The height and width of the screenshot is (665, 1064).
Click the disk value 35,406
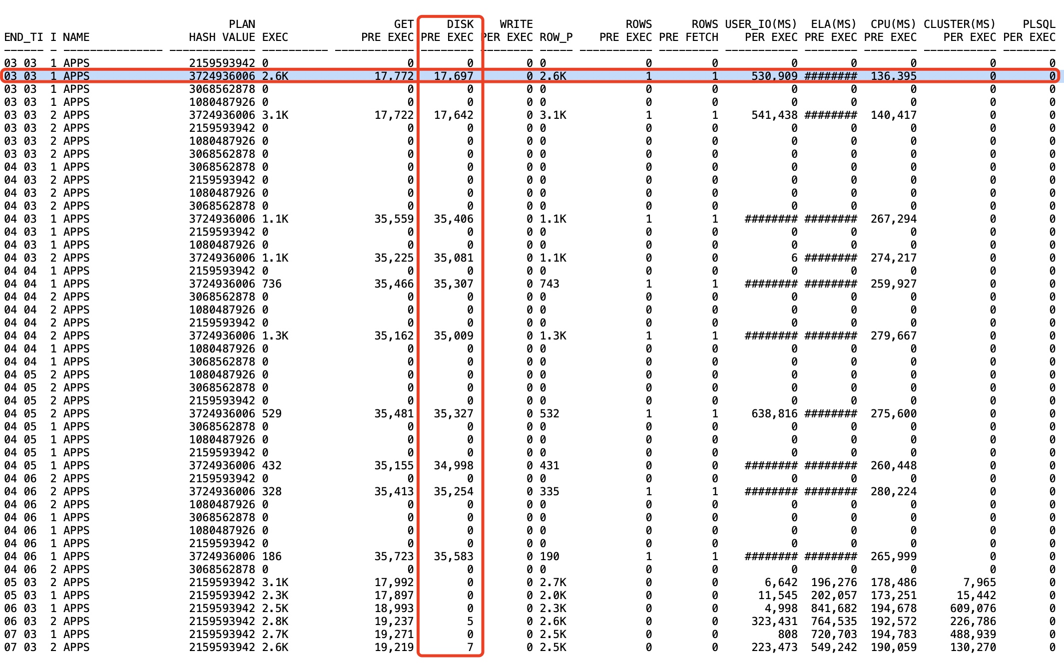[454, 219]
